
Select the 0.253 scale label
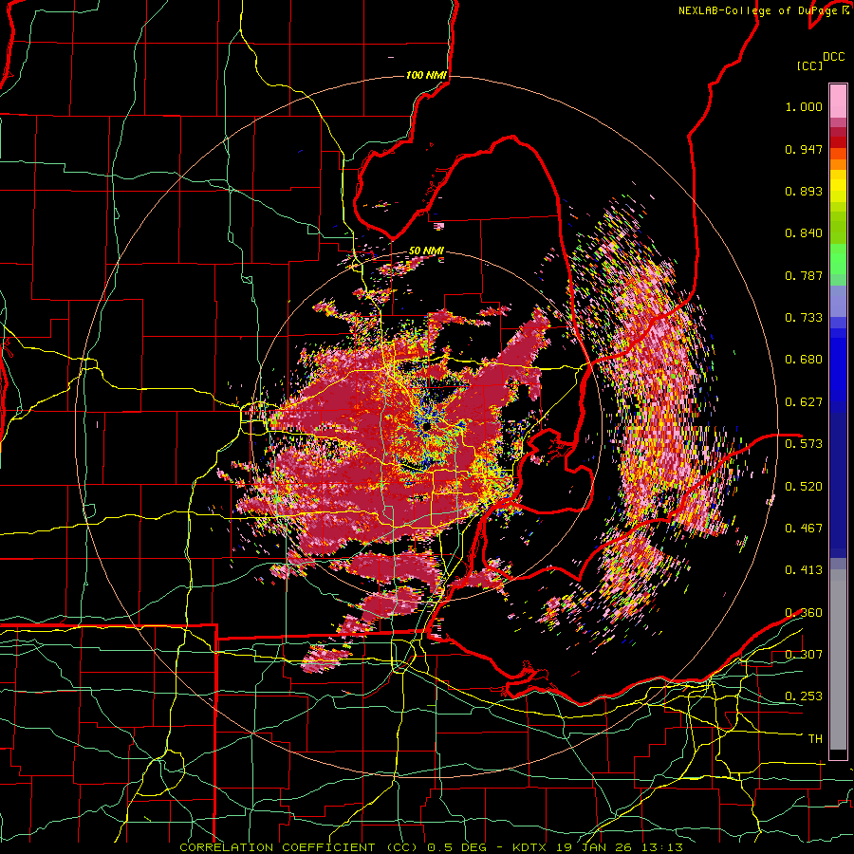tap(804, 696)
